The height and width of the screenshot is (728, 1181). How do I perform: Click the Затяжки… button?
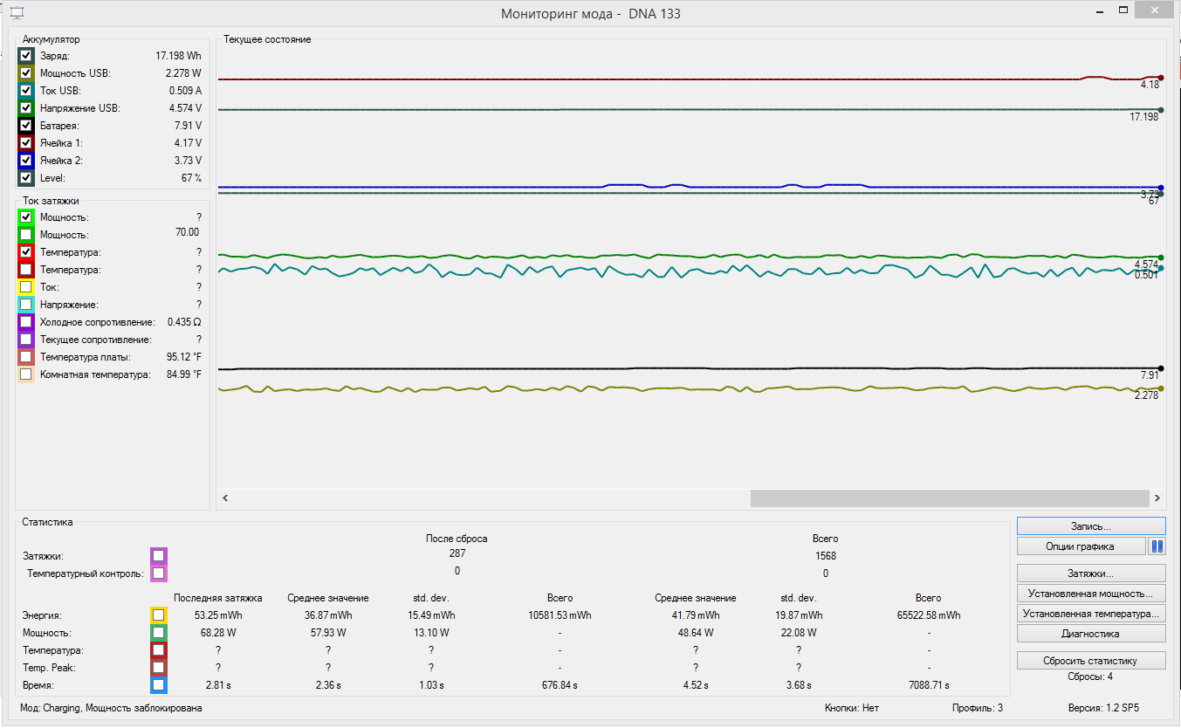pyautogui.click(x=1090, y=573)
